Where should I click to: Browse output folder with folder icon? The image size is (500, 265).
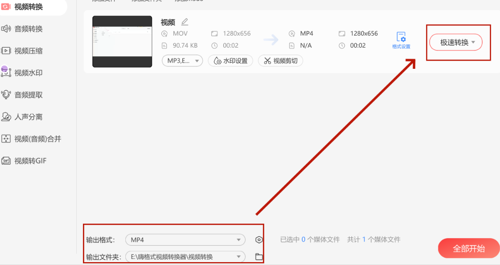point(259,257)
